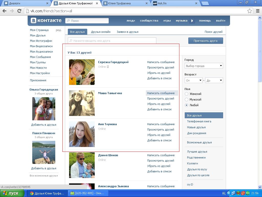The width and height of the screenshot is (262, 197).
Task: Close the Диалоги tab
Action: pos(47,3)
